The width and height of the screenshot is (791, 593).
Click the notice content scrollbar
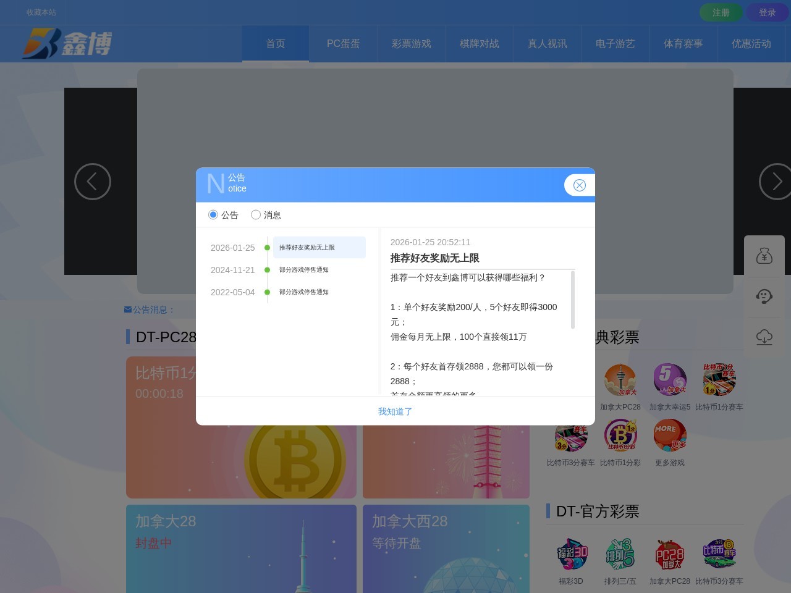(x=573, y=300)
